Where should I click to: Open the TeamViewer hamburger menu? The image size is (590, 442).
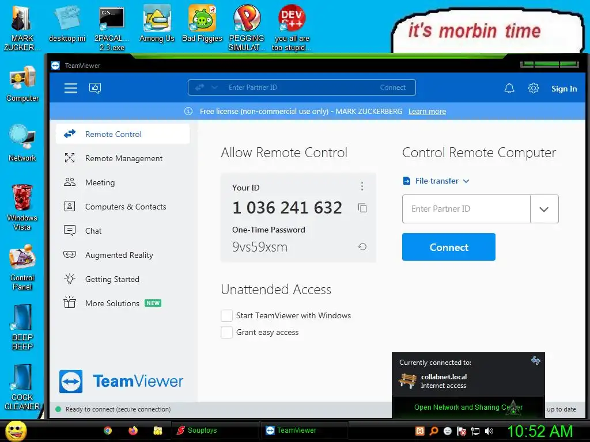pos(71,88)
